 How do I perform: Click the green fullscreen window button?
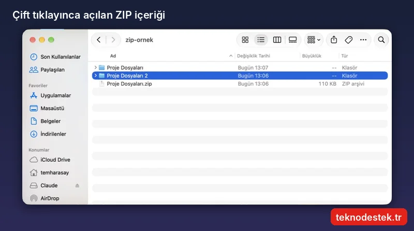click(51, 40)
